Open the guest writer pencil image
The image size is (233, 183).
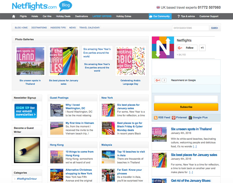27,150
